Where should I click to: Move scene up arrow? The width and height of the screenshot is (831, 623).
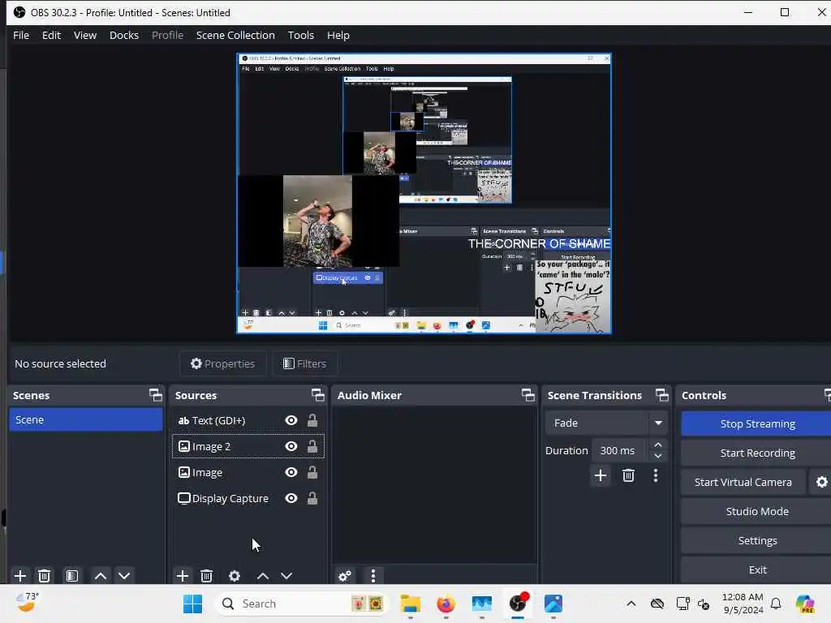point(100,576)
